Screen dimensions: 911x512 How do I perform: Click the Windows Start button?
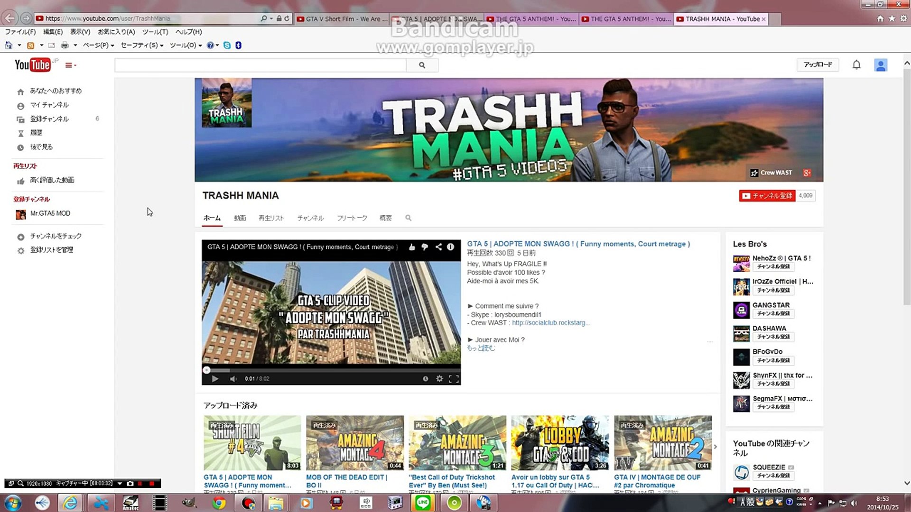click(12, 503)
